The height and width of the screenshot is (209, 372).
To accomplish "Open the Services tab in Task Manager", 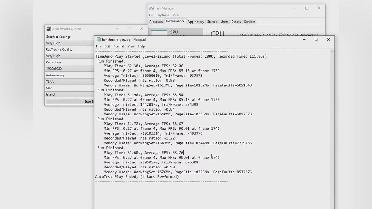I will click(x=250, y=22).
